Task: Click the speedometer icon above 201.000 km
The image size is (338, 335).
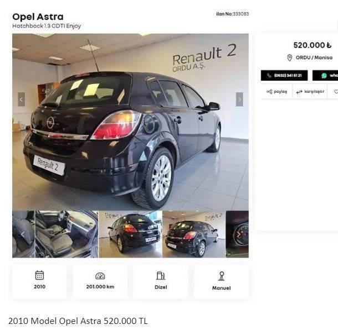Action: tap(100, 276)
